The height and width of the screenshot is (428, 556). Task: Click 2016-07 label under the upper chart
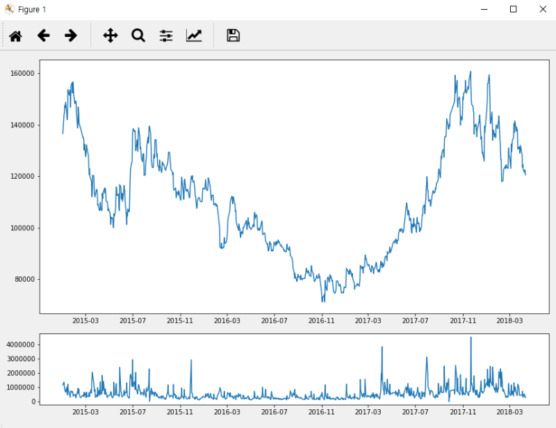[274, 320]
